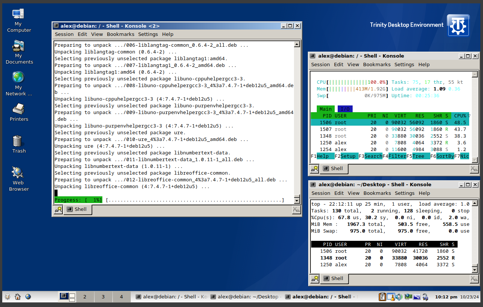Viewport: 483px width, 307px height.
Task: Open the Bookmarks menu in Konsole <2>
Action: pos(120,34)
